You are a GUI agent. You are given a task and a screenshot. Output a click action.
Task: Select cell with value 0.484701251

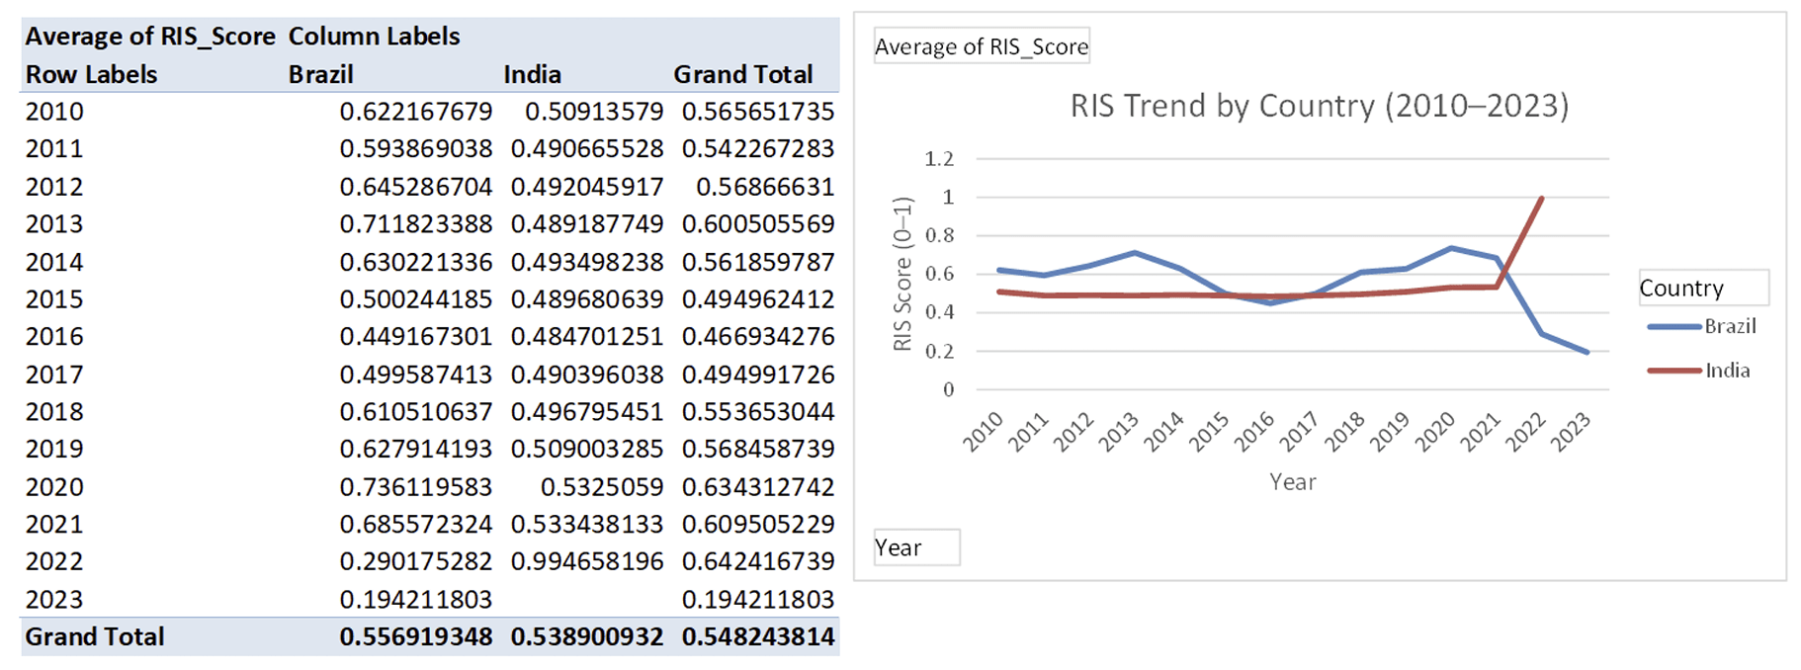(x=587, y=337)
